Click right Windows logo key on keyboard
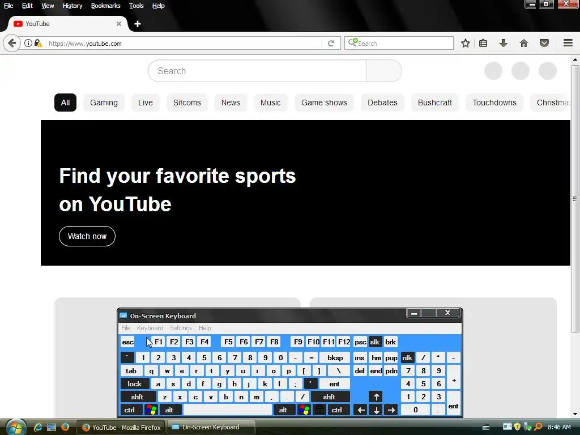This screenshot has height=435, width=580. tap(304, 410)
